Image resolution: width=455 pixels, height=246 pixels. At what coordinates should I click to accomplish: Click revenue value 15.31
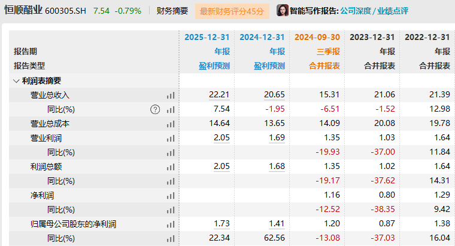click(x=329, y=94)
